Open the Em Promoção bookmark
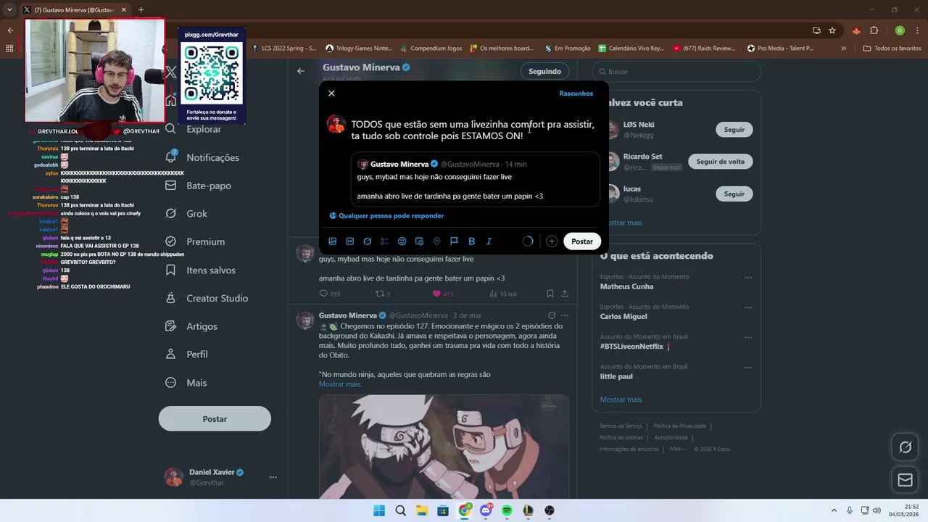This screenshot has height=522, width=928. pos(567,49)
